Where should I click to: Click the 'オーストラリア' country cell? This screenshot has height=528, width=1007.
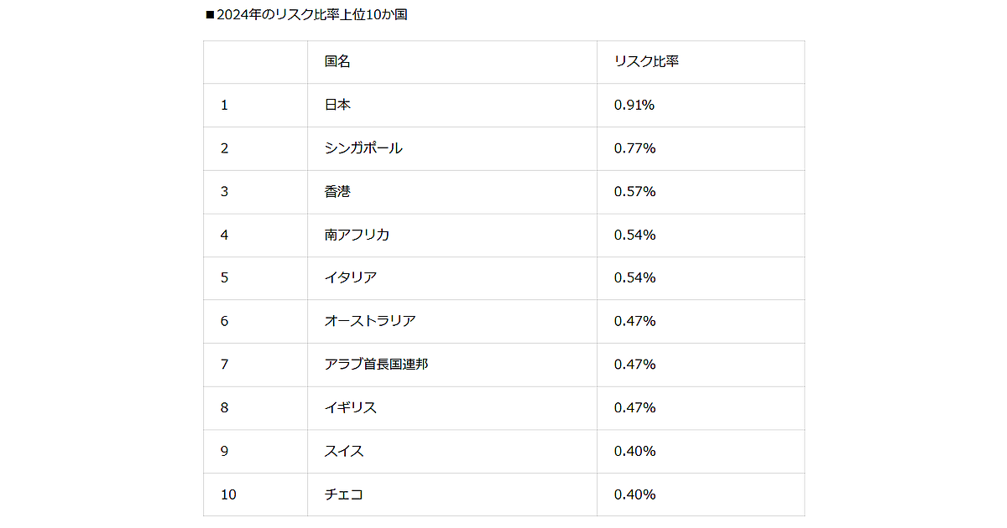(x=370, y=322)
